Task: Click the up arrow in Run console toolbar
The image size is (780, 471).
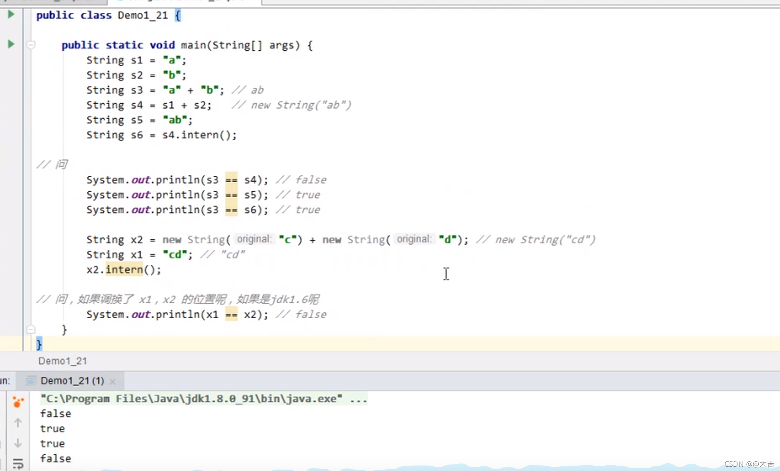Action: click(x=18, y=422)
